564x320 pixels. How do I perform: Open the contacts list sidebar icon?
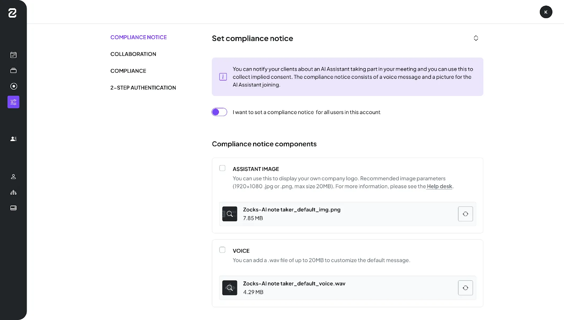point(13,139)
